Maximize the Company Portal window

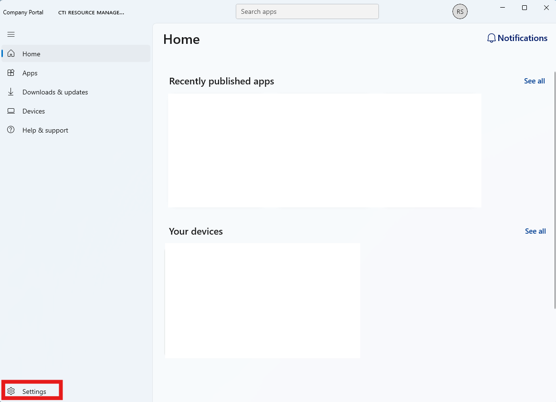(x=525, y=8)
